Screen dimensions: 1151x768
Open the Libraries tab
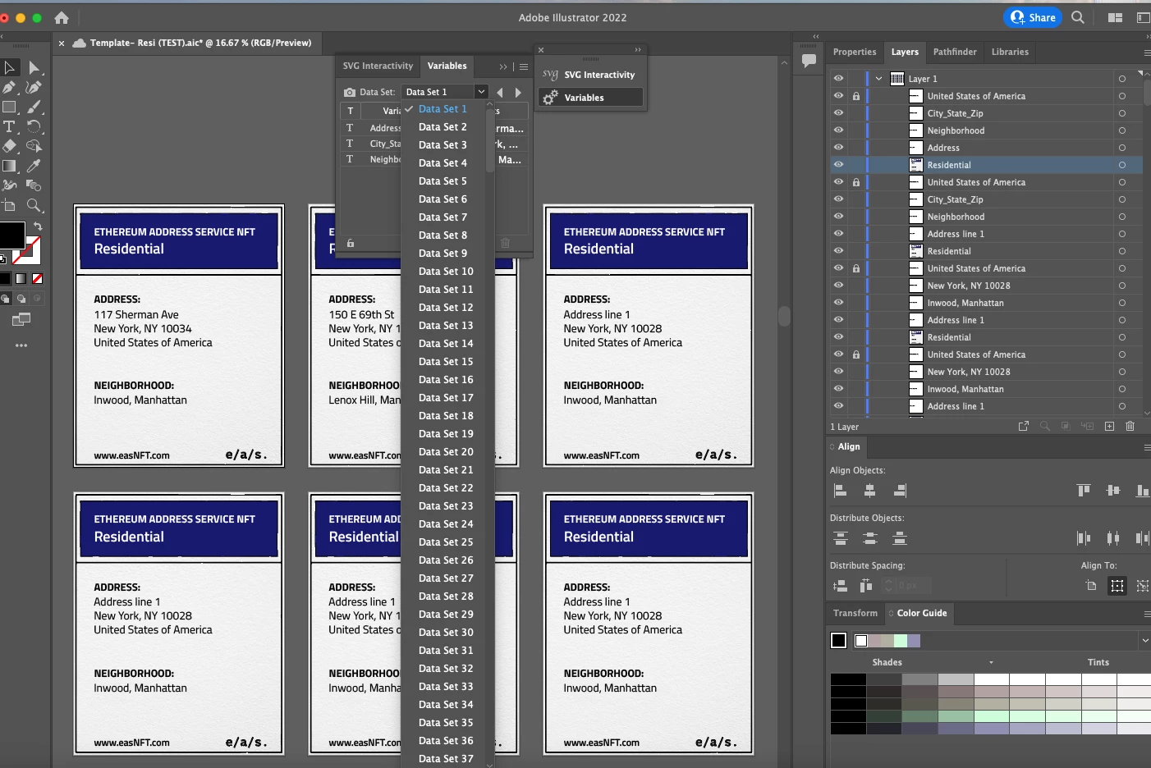pos(1010,52)
